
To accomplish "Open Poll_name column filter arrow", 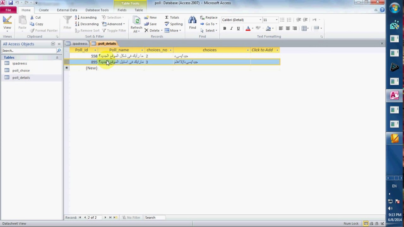I will click(x=142, y=50).
